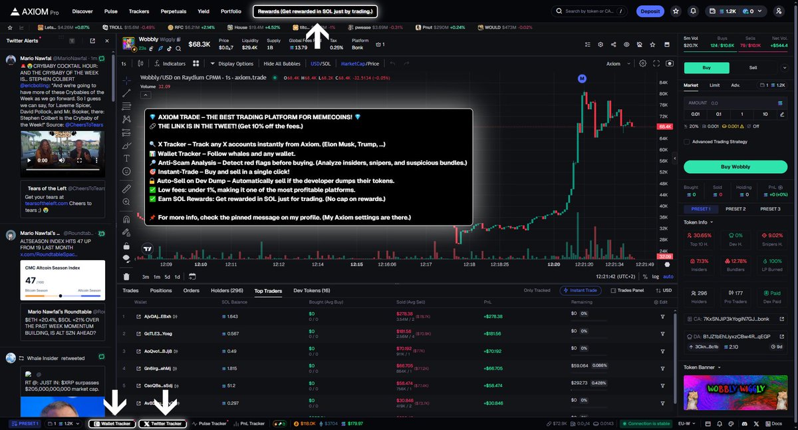Click the Deposit button

(x=650, y=11)
